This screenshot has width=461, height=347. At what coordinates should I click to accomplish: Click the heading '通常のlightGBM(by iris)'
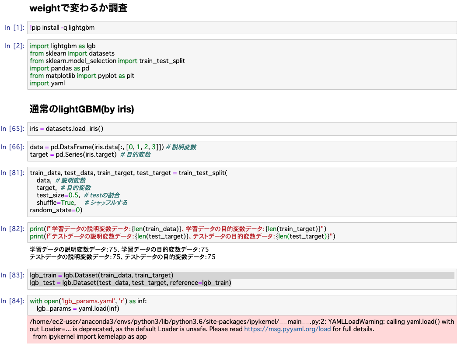82,109
